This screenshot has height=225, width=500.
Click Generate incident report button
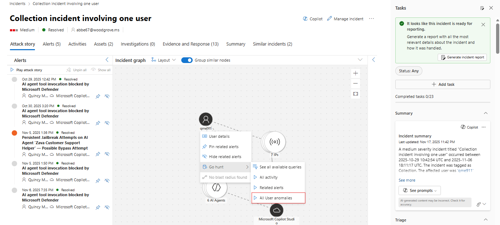(x=462, y=57)
